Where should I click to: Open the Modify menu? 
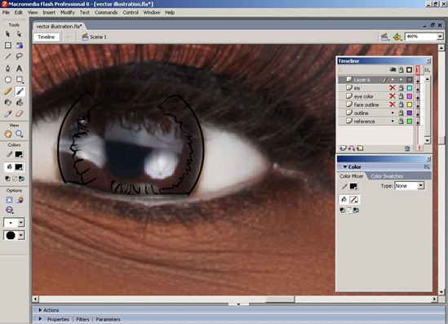pos(68,12)
